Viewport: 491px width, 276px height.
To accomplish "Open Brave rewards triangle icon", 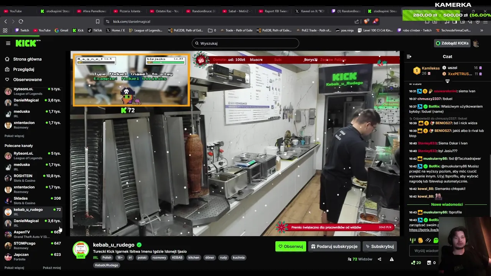I will point(375,21).
